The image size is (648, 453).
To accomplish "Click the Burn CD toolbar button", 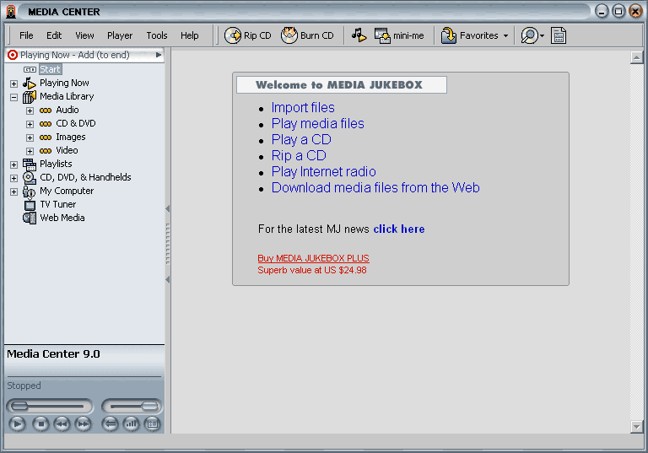I will click(307, 35).
